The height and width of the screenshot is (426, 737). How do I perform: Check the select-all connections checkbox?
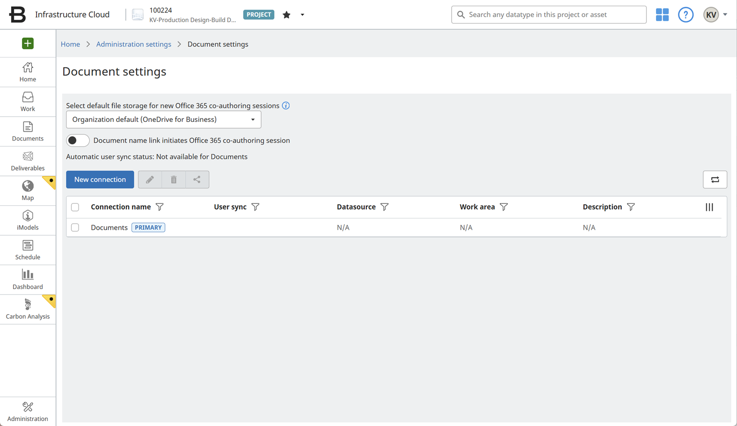pyautogui.click(x=75, y=207)
